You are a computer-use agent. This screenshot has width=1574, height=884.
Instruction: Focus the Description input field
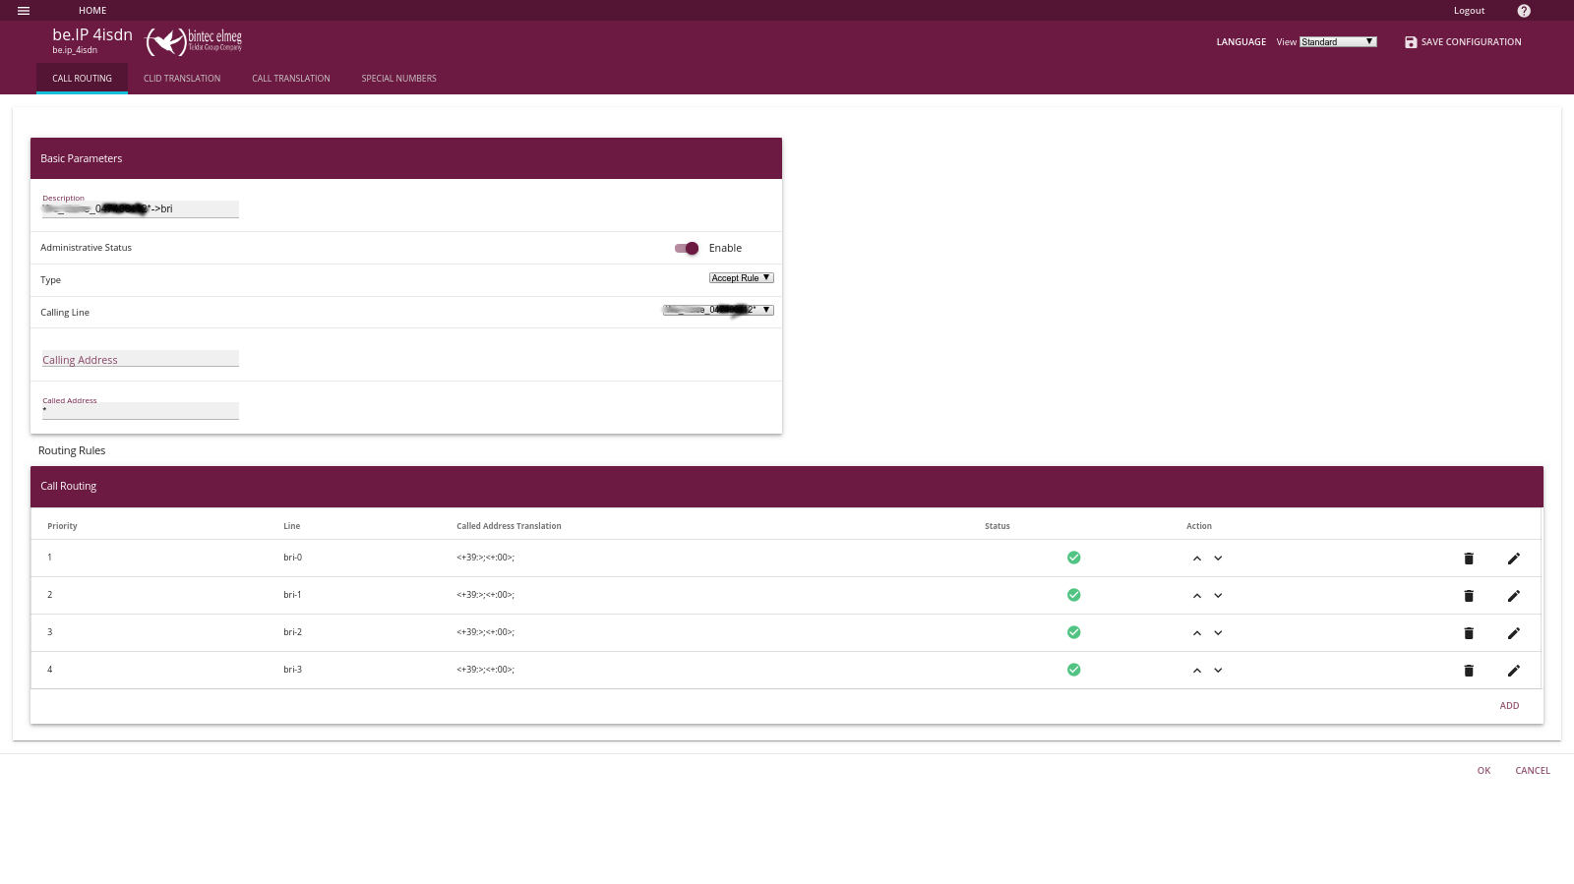(x=141, y=209)
